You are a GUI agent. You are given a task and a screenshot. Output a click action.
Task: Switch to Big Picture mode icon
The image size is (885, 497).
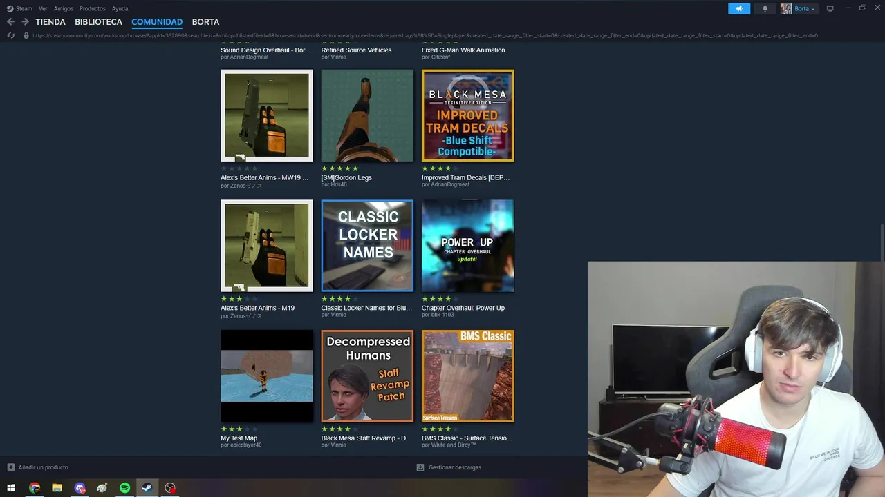click(830, 8)
